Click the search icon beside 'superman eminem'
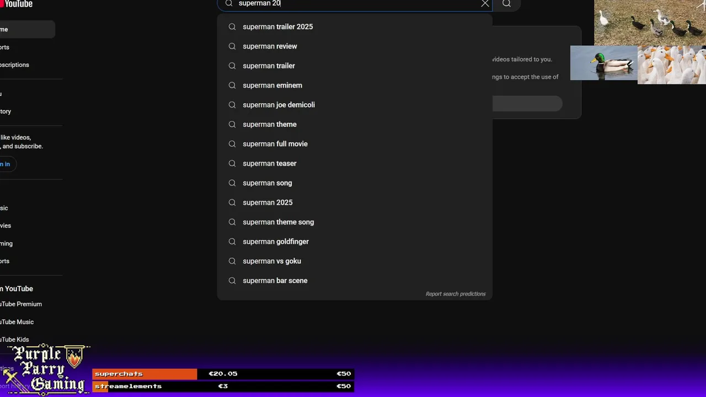706x397 pixels. click(232, 85)
